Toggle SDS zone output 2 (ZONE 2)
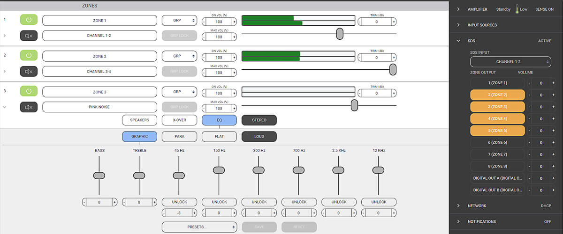563x234 pixels. (x=497, y=95)
